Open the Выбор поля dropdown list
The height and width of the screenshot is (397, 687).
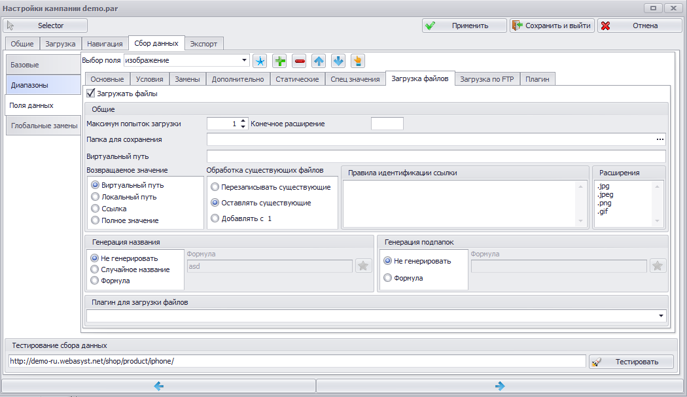tap(244, 60)
